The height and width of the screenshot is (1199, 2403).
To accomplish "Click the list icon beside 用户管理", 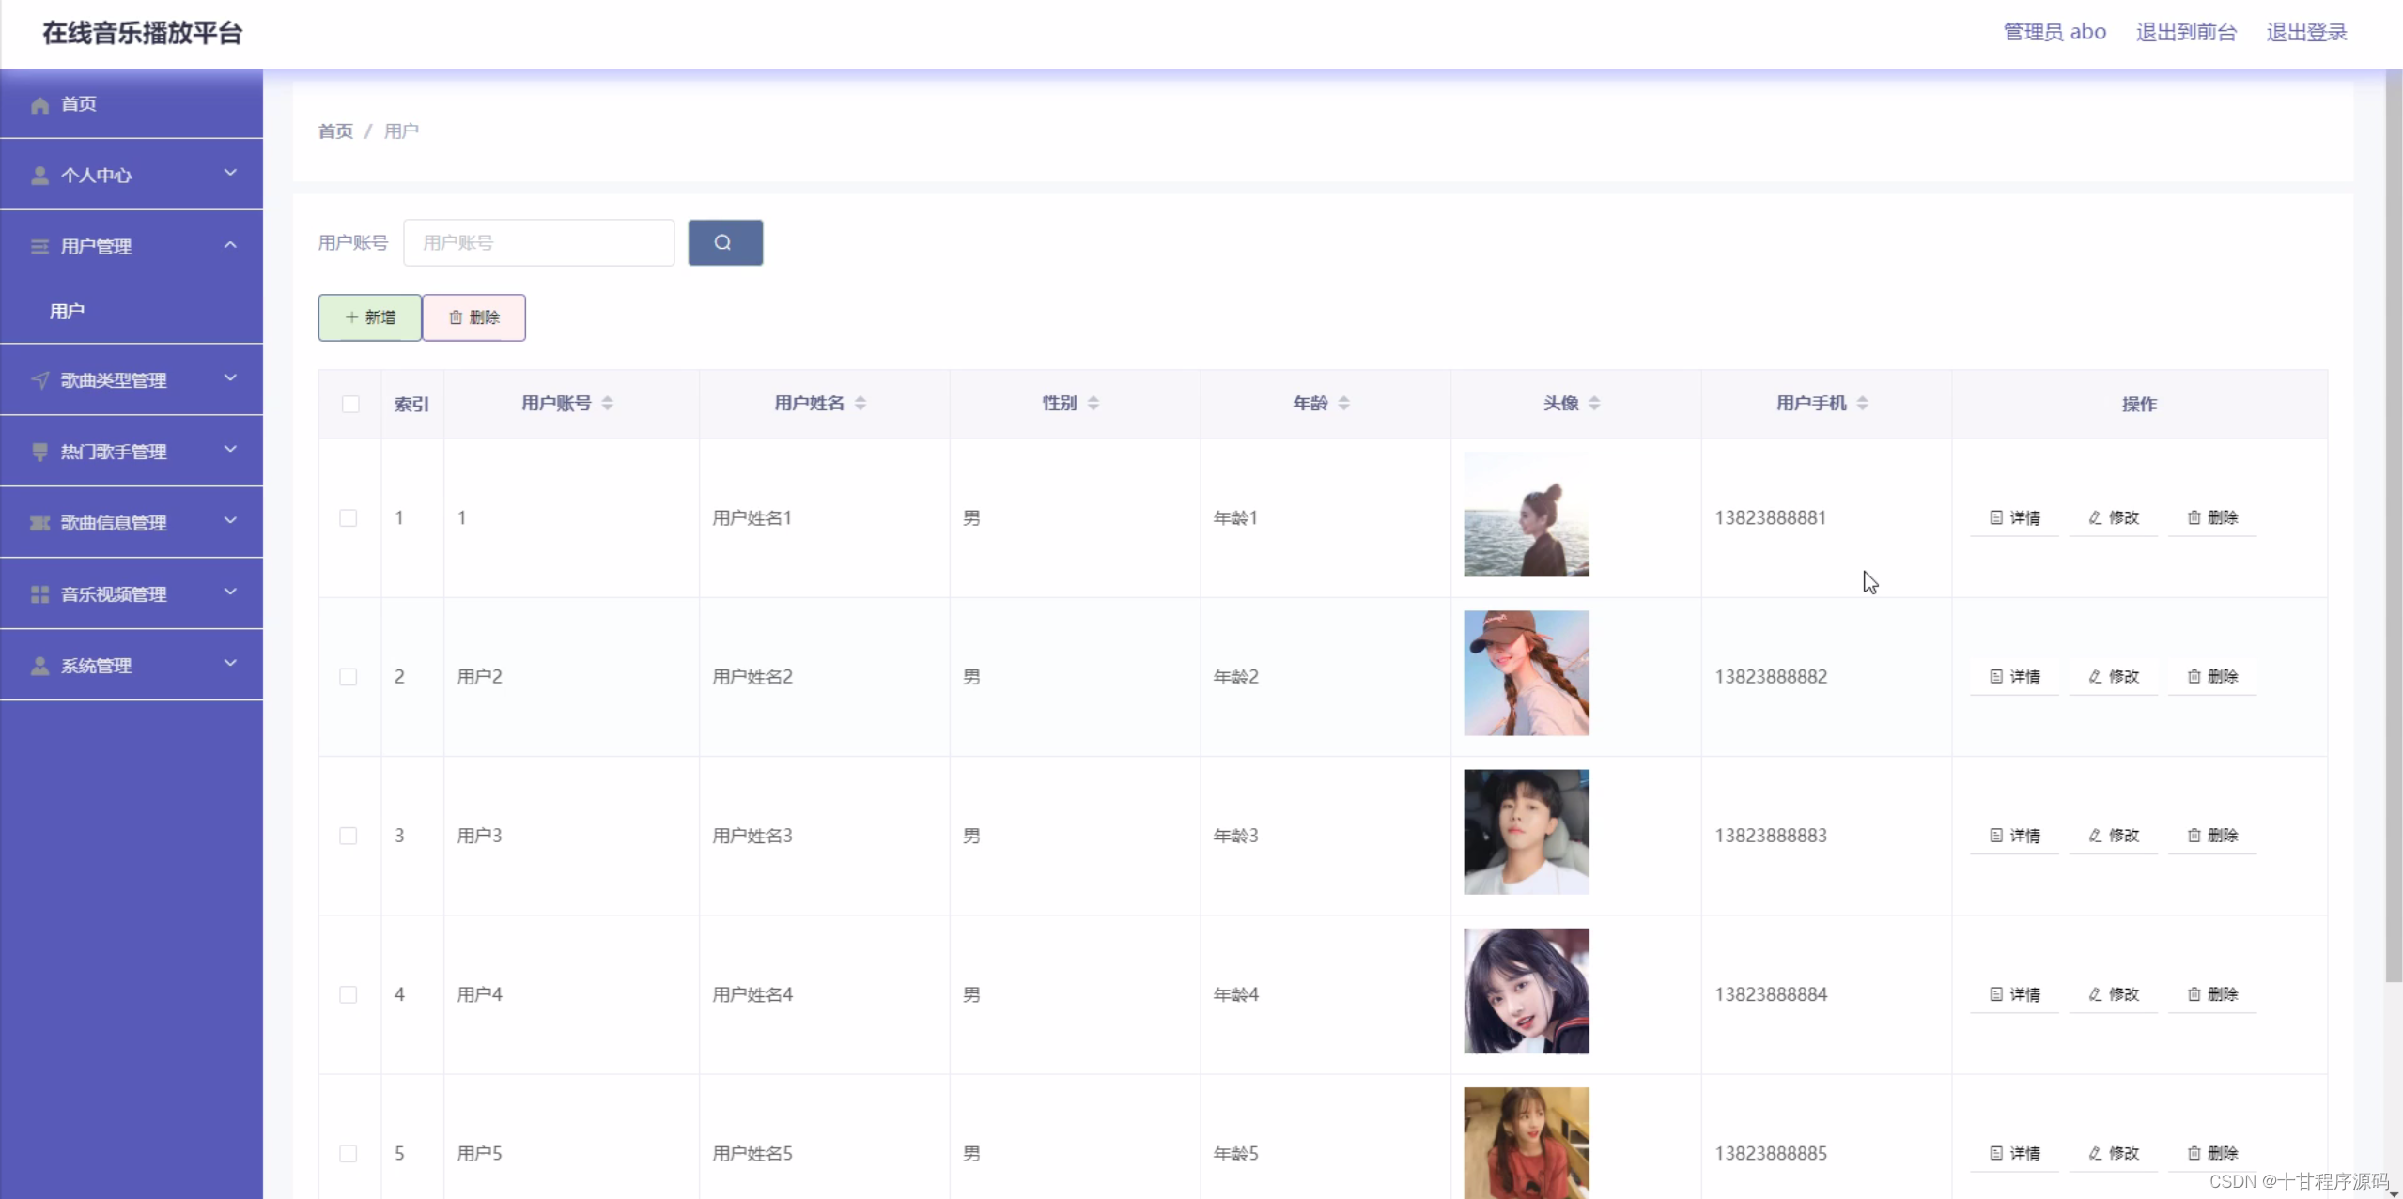I will pos(39,246).
